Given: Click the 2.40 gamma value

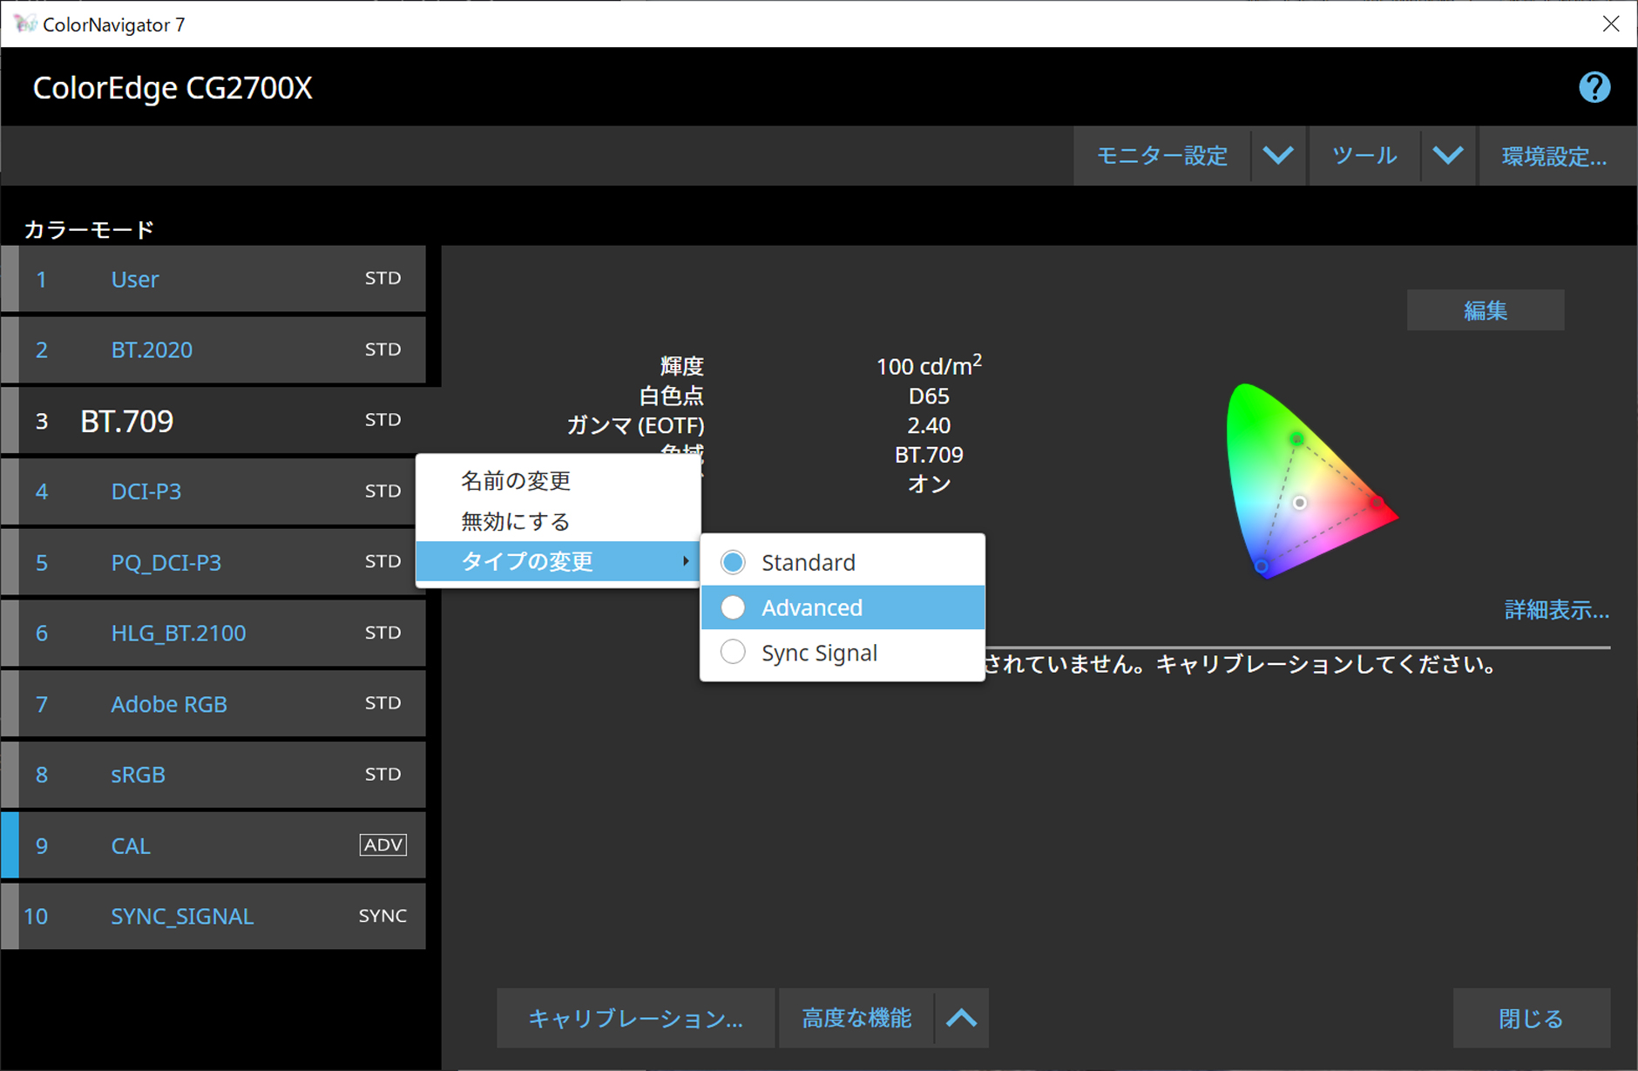Looking at the screenshot, I should click(x=929, y=425).
